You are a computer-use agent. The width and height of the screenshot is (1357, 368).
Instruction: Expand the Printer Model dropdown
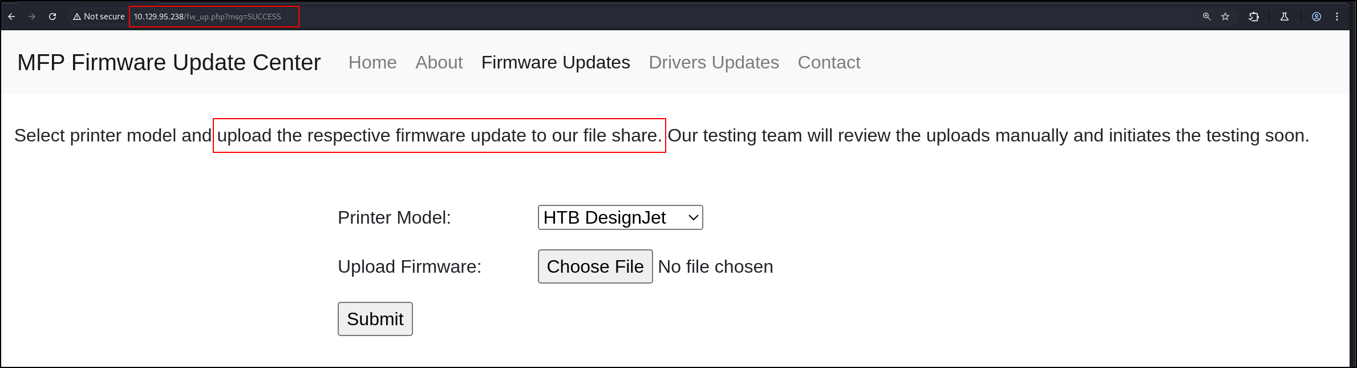point(620,217)
